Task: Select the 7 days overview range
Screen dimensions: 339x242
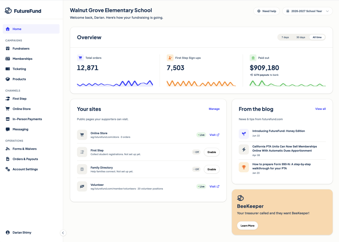Action: pos(285,37)
